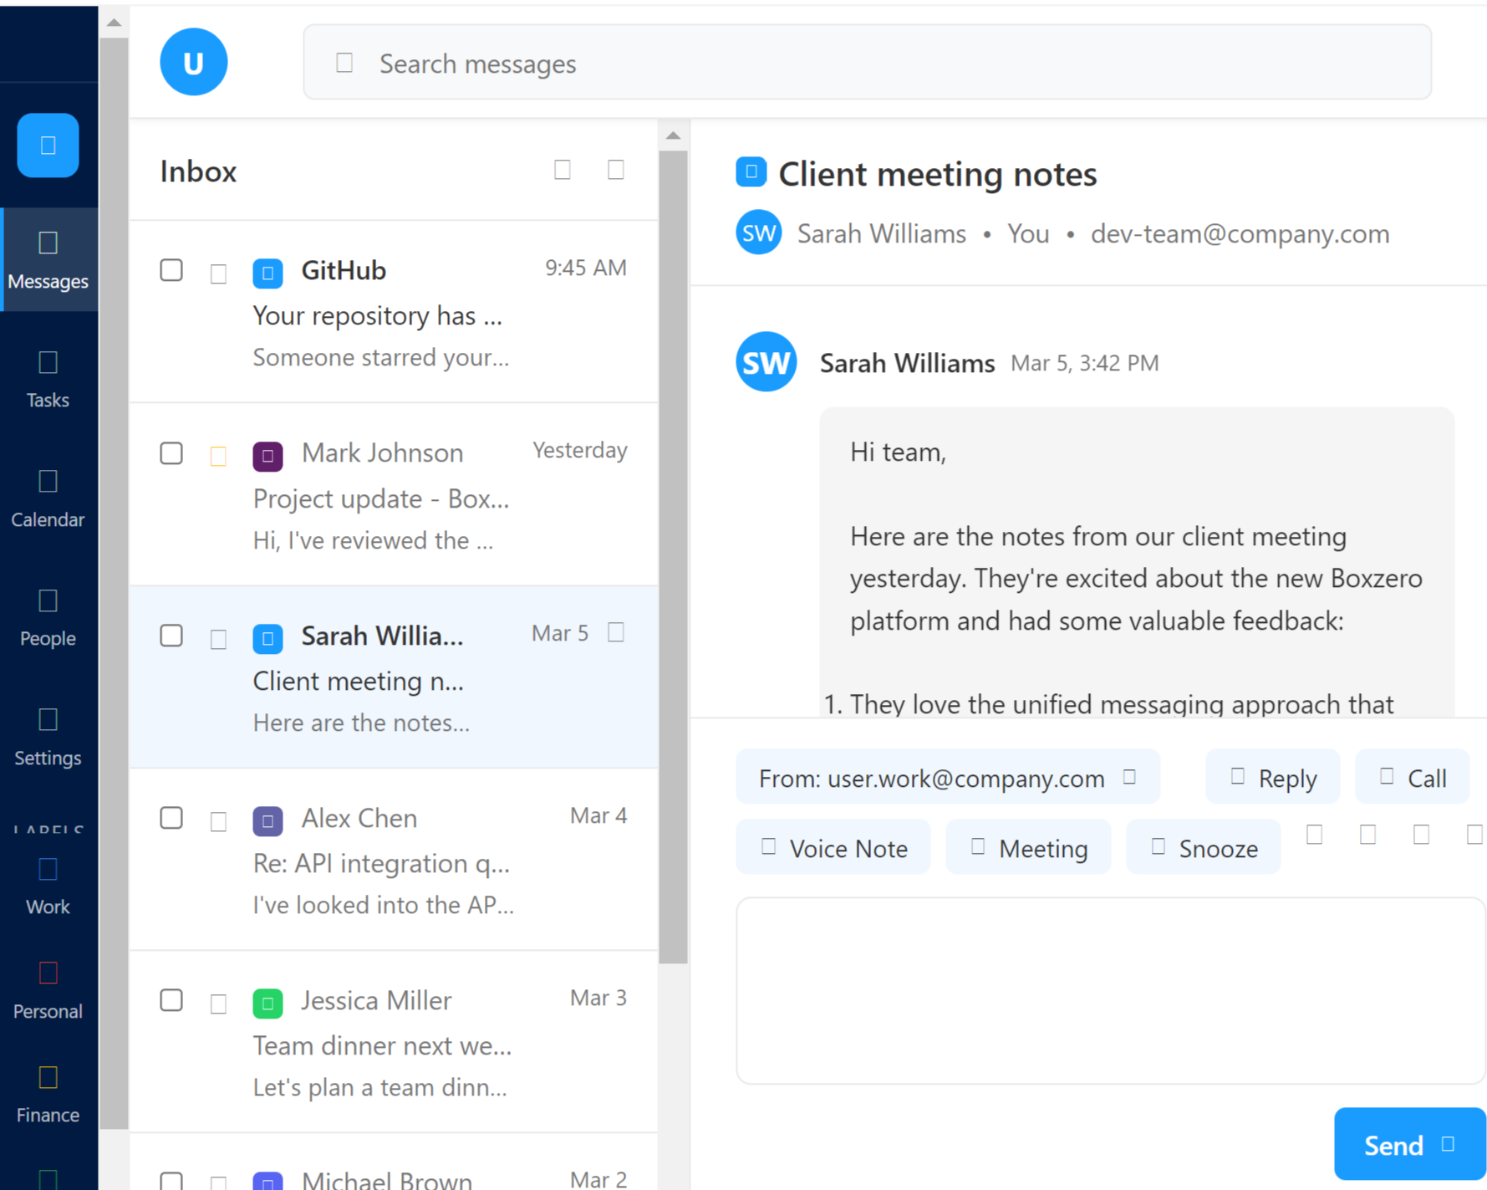
Task: Click the blue compose icon in the sidebar
Action: [48, 146]
